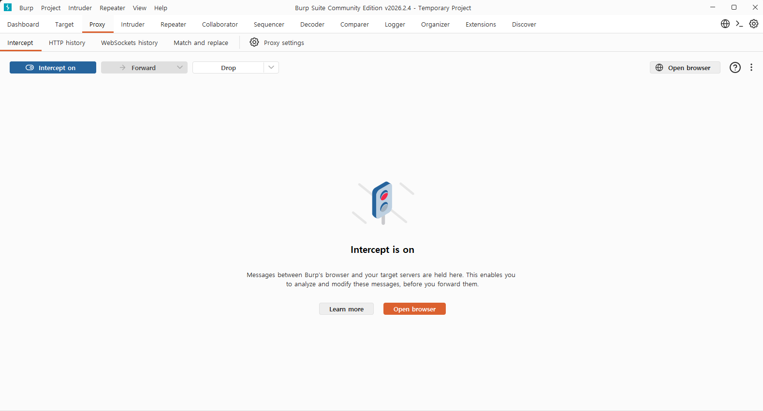Close the Burp Suite window
The width and height of the screenshot is (763, 411).
(755, 7)
